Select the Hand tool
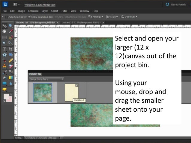 coord(4,32)
